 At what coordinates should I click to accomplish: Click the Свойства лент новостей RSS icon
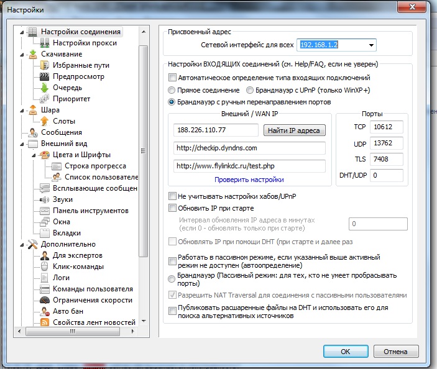[45, 322]
